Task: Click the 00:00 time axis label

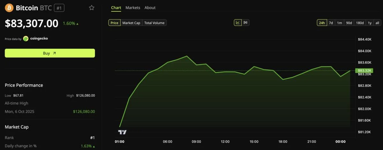Action: point(341,142)
